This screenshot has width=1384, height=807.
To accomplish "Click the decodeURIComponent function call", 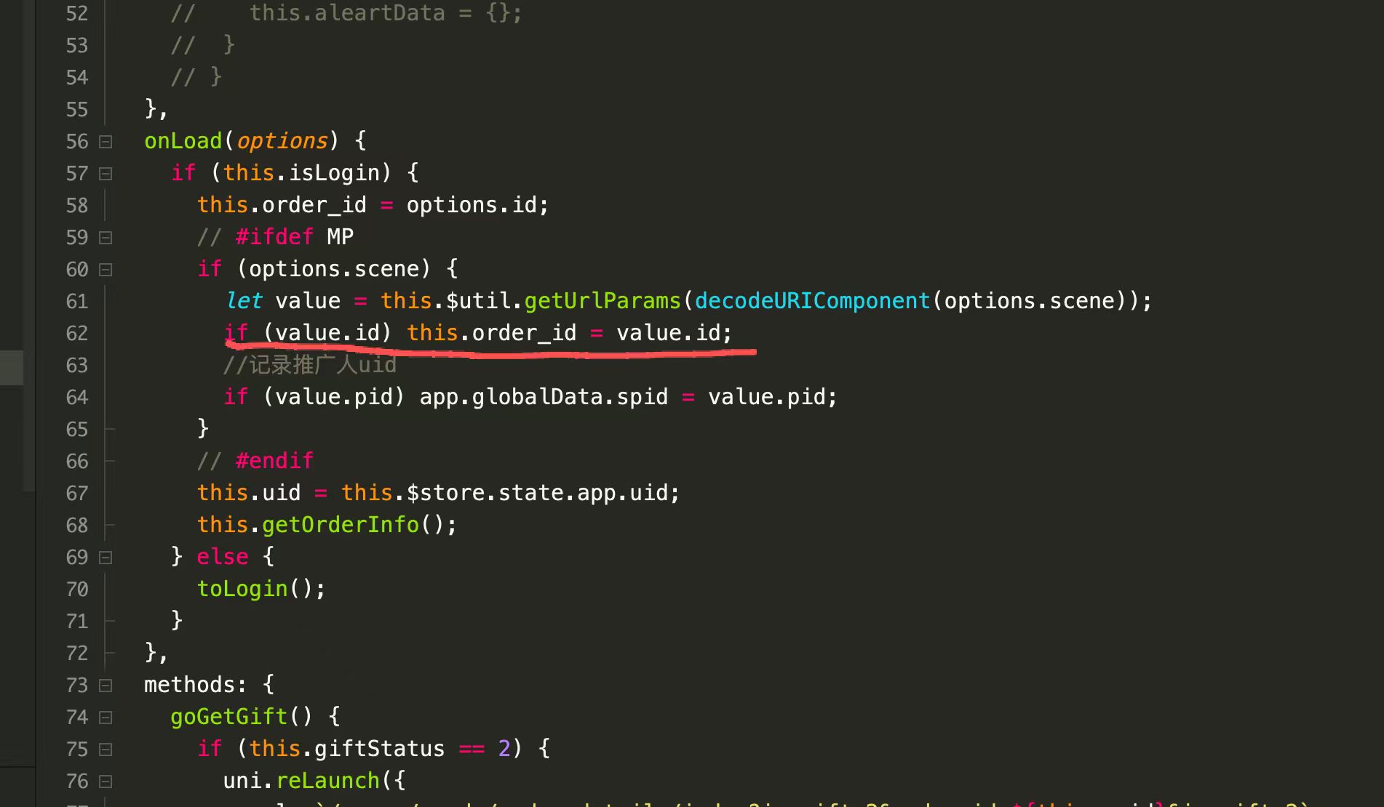I will tap(812, 301).
